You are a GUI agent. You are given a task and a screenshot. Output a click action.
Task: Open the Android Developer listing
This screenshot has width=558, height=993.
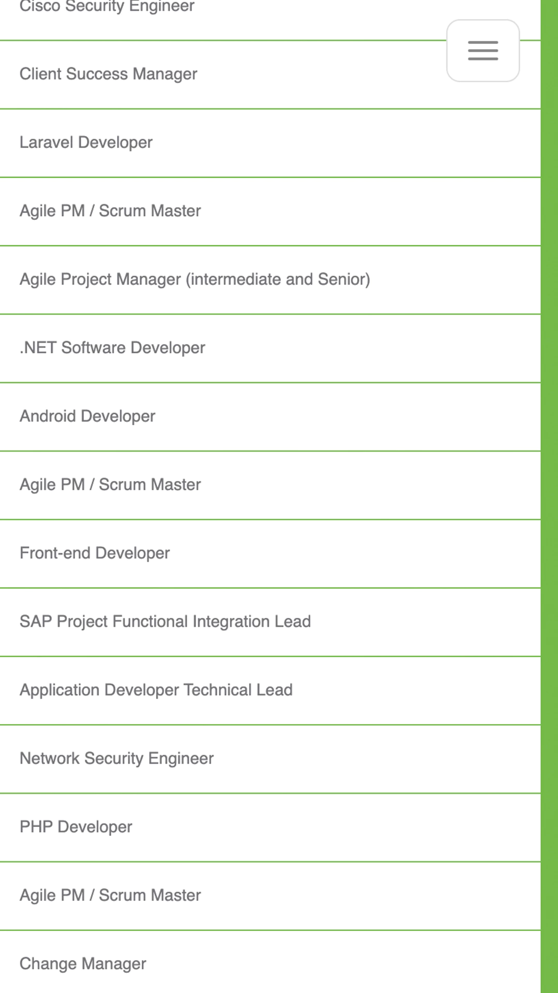coord(87,416)
